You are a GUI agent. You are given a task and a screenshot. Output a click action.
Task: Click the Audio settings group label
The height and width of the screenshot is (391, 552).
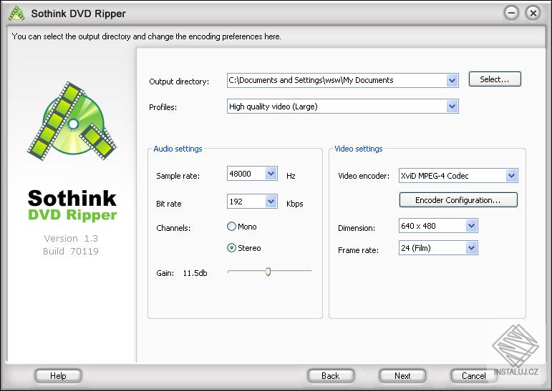coord(178,149)
